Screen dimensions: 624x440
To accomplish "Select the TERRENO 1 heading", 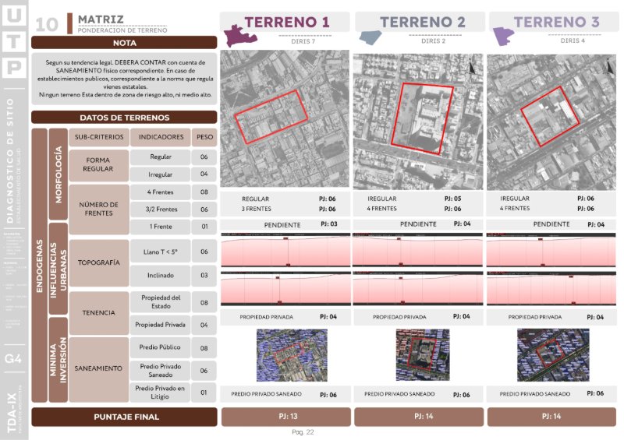I will (x=286, y=22).
